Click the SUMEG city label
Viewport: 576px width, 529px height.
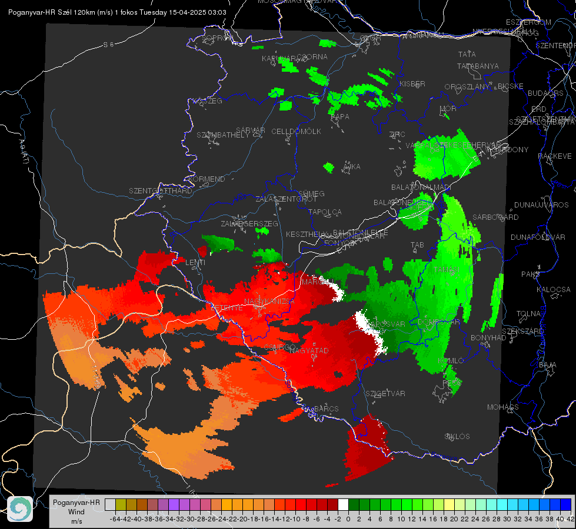(x=311, y=193)
